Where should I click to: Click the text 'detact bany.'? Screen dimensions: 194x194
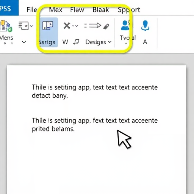pos(50,96)
